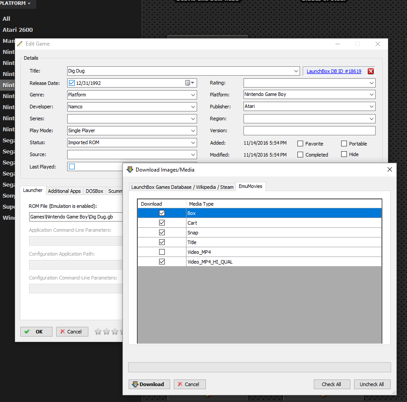This screenshot has height=402, width=407.
Task: Click the first rating star
Action: click(x=98, y=332)
